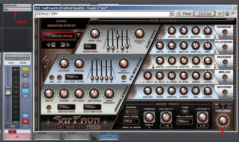
Task: Click the previous soundfont preset arrow
Action: pyautogui.click(x=51, y=45)
